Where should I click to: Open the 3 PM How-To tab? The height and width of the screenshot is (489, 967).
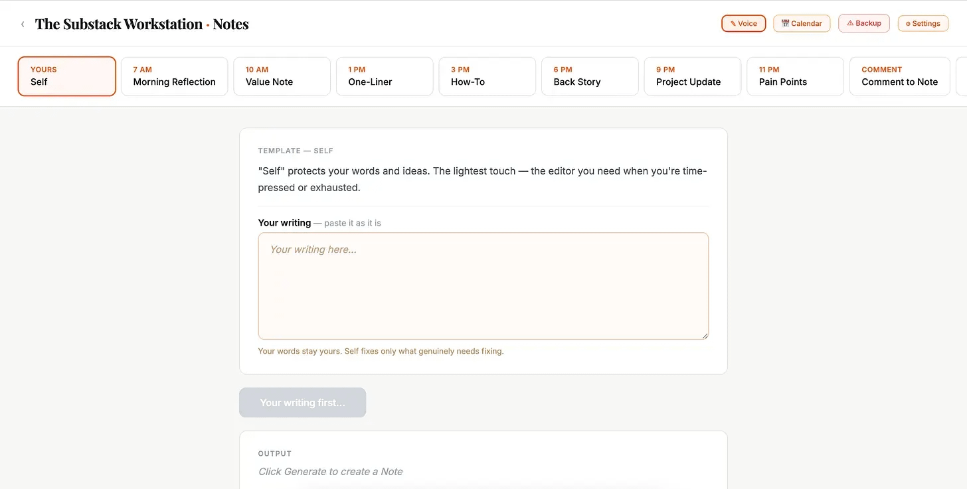[487, 76]
